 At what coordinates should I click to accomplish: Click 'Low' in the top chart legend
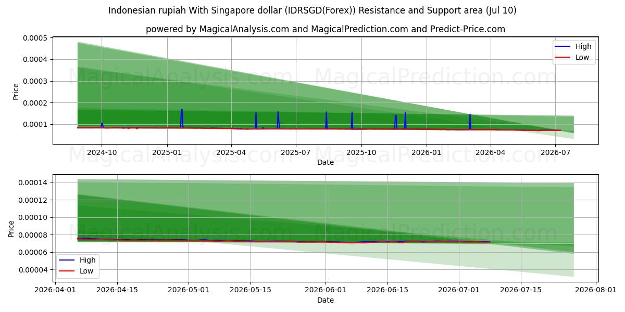[582, 58]
